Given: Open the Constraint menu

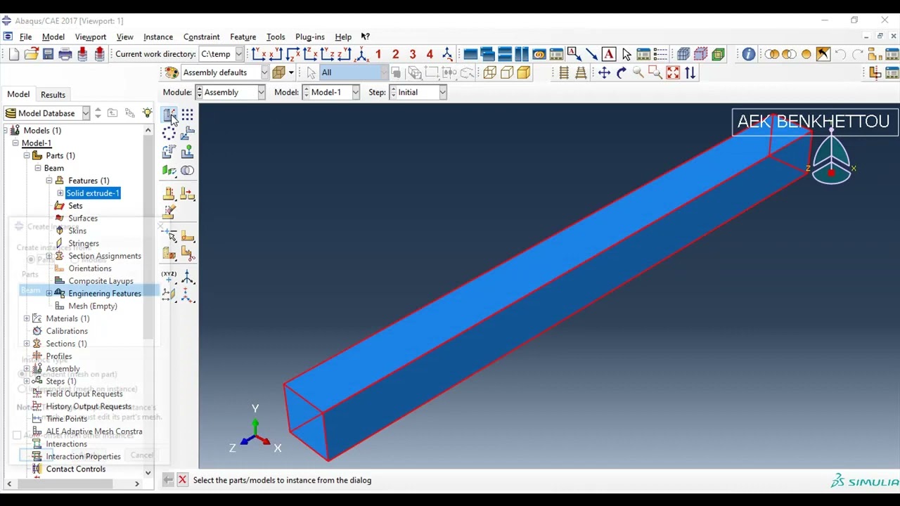Looking at the screenshot, I should point(202,37).
